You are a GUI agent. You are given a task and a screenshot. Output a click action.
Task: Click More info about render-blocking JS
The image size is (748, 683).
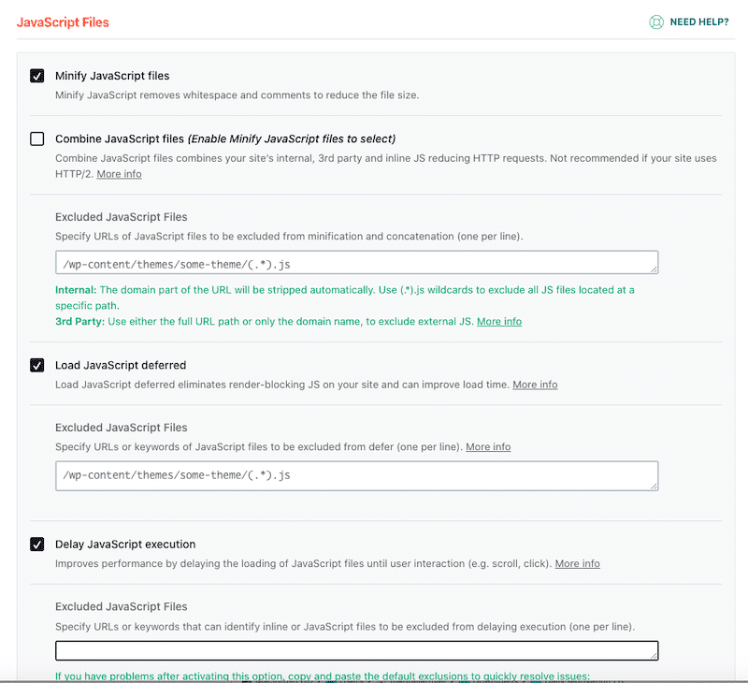coord(535,385)
